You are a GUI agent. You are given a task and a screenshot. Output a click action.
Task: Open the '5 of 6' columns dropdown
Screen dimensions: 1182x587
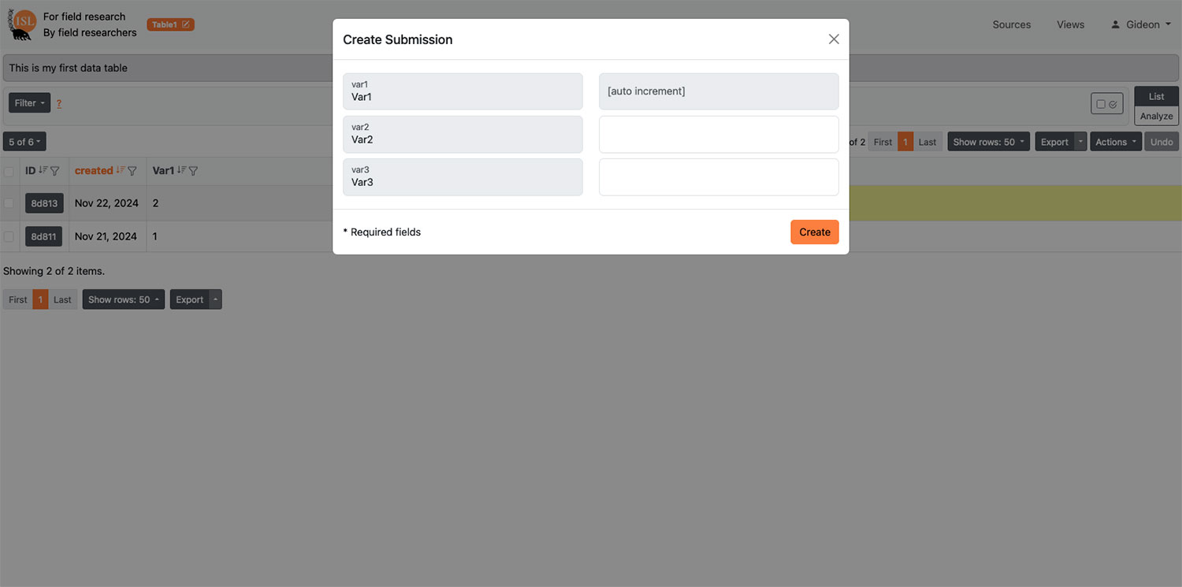point(24,142)
